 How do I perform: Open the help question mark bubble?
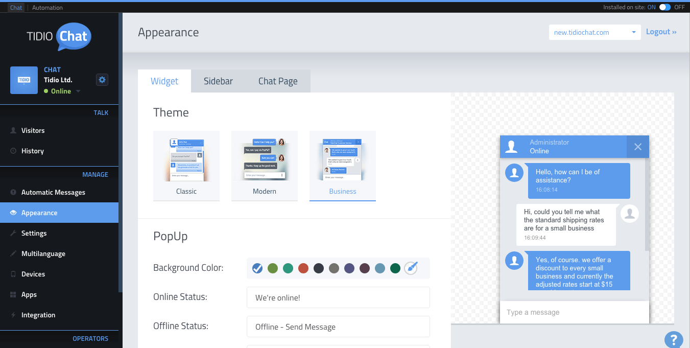click(674, 339)
